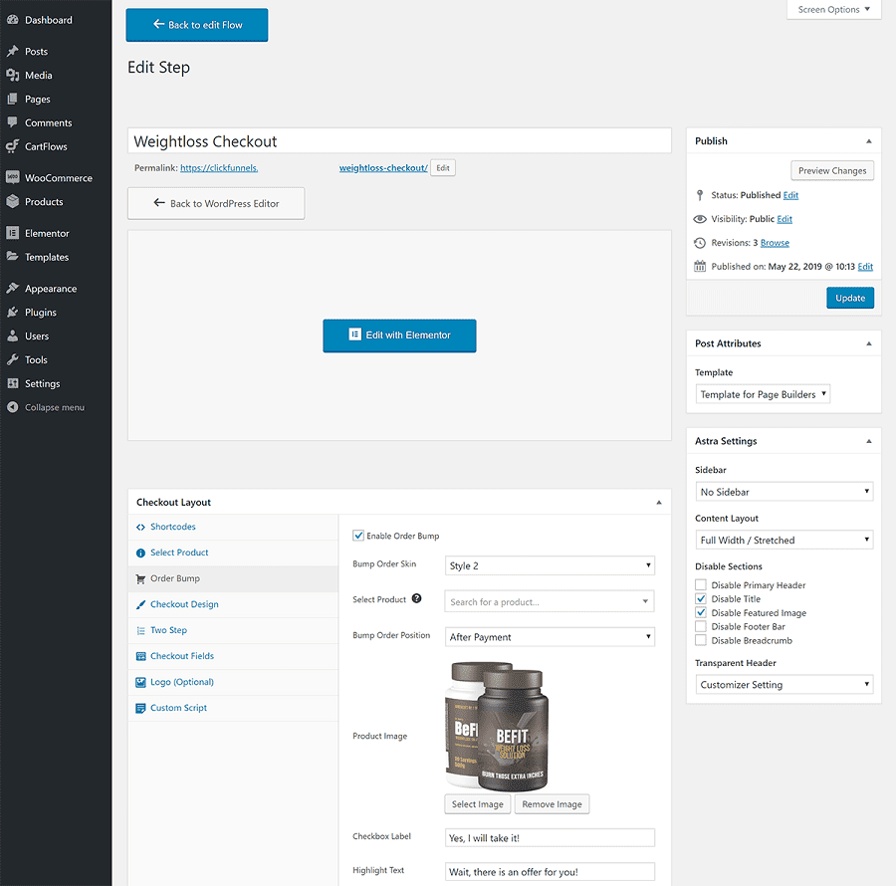The height and width of the screenshot is (886, 896).
Task: Open the Bump Order Position dropdown
Action: 550,636
